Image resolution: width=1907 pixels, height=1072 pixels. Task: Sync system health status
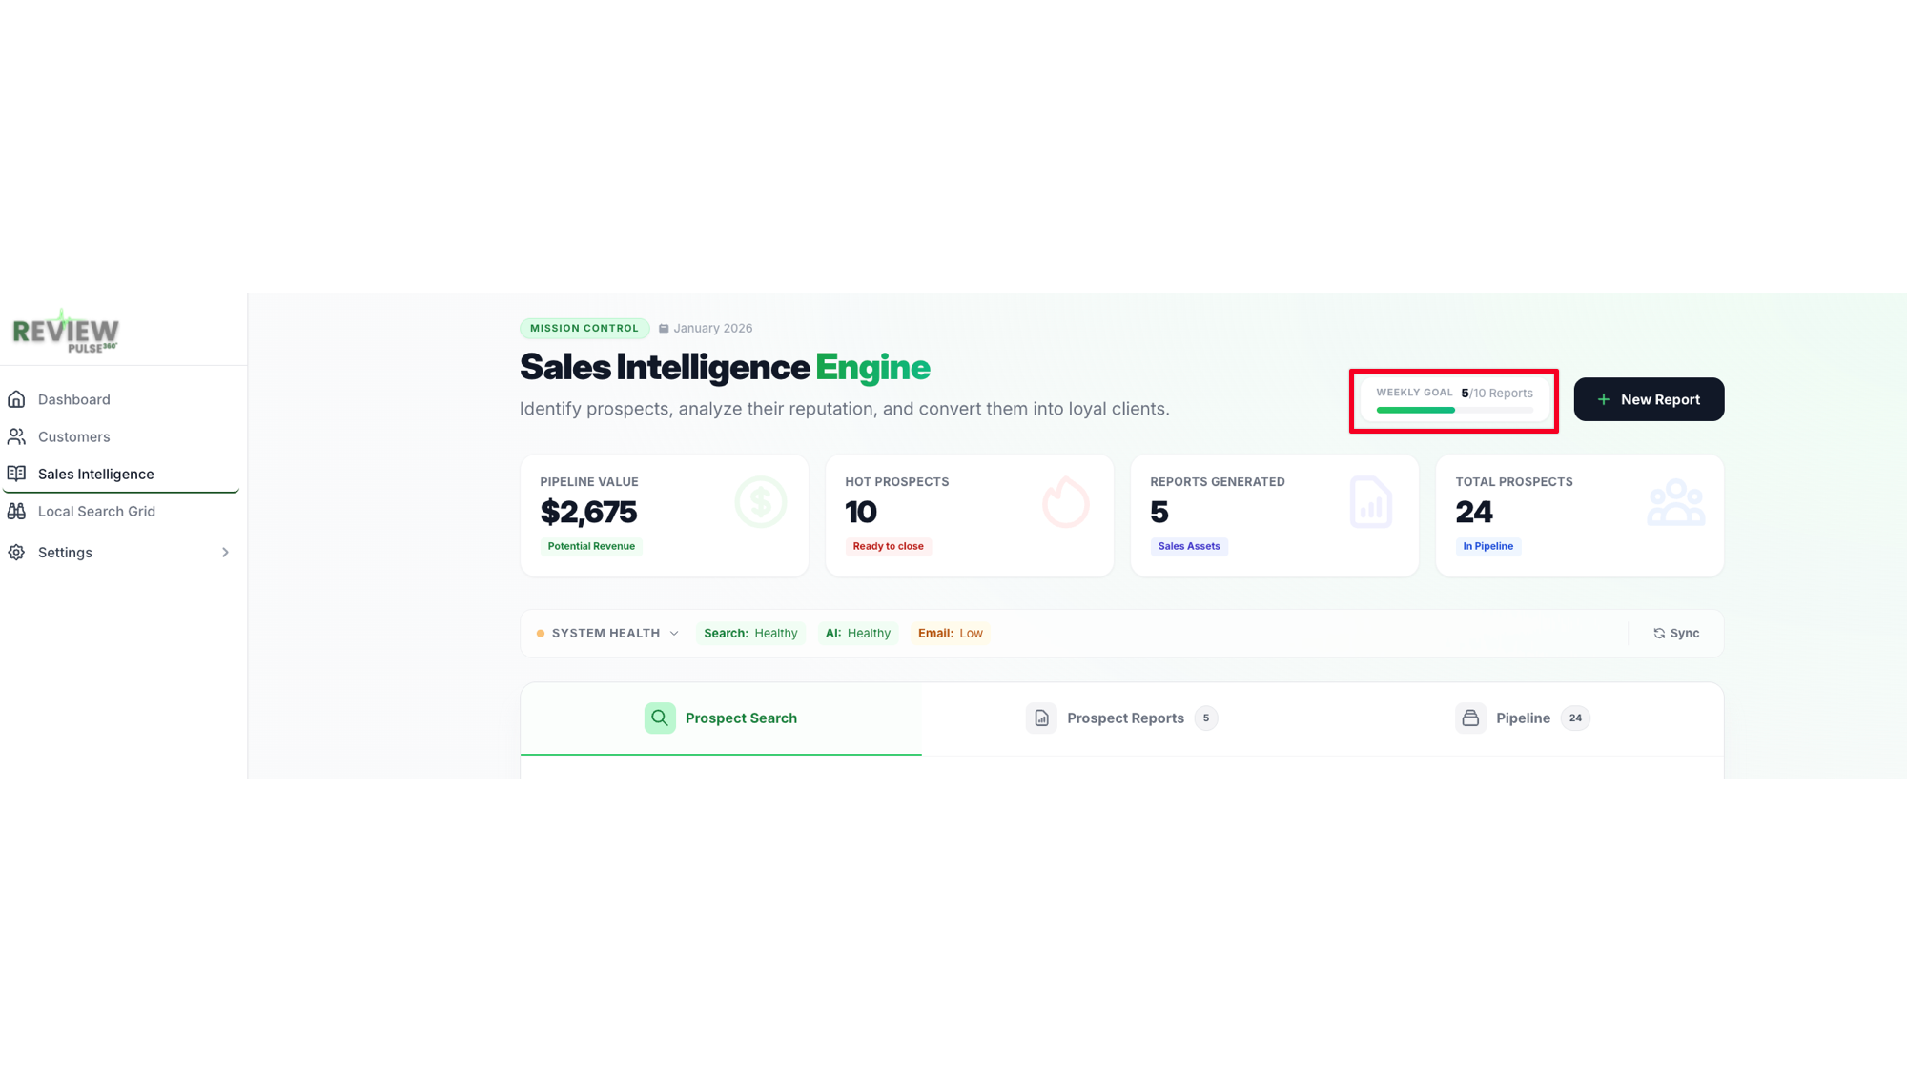tap(1676, 634)
